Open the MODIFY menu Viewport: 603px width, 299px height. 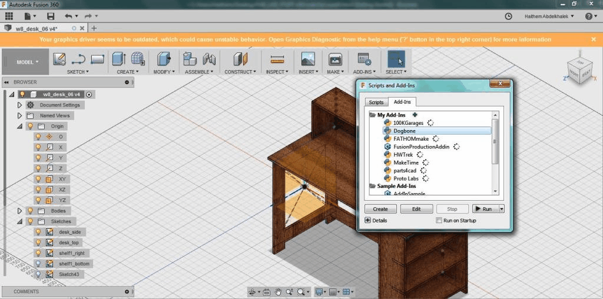point(164,72)
